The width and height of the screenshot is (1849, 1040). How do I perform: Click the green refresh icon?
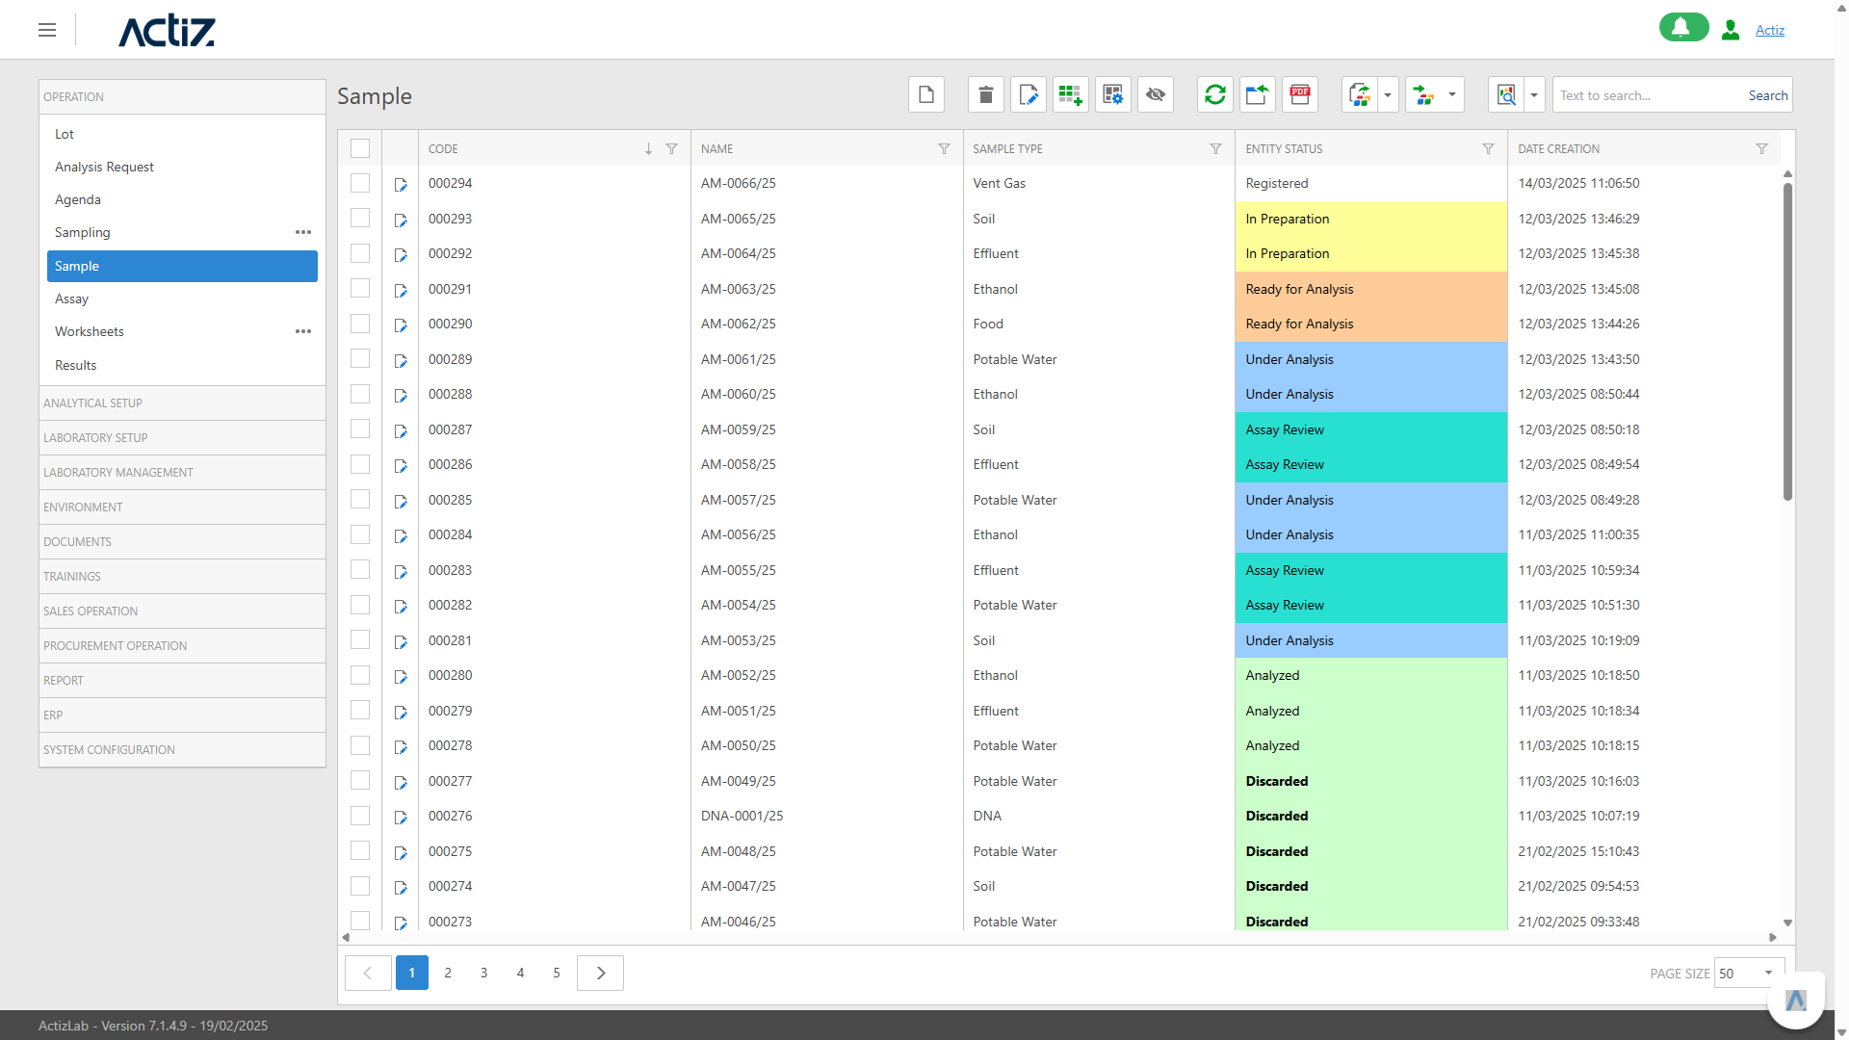click(x=1214, y=94)
